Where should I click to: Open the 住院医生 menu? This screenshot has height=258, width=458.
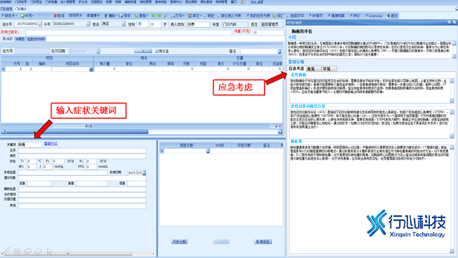pos(97,2)
